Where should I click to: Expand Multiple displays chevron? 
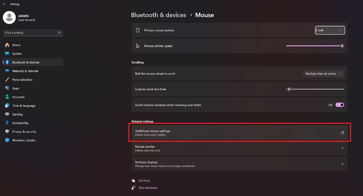(342, 164)
